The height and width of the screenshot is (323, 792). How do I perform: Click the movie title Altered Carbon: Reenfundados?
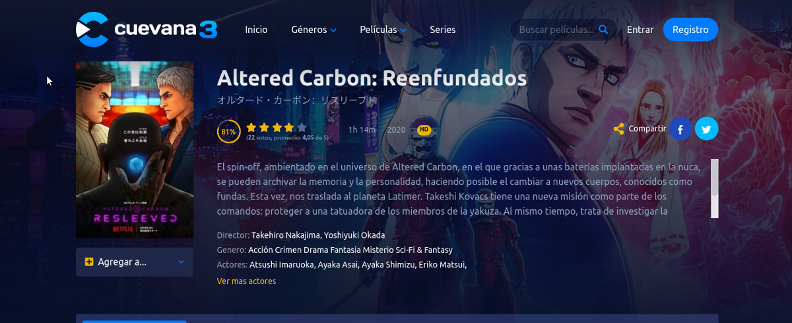coord(372,79)
